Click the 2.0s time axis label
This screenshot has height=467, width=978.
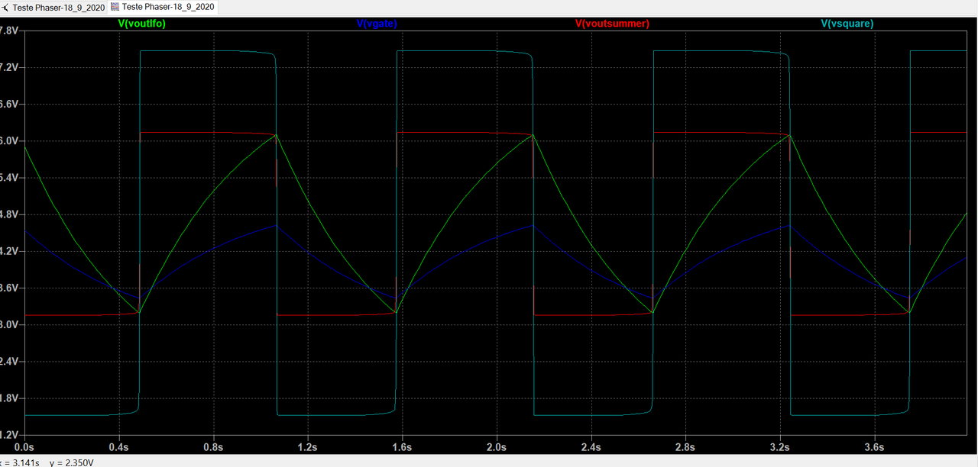(497, 446)
